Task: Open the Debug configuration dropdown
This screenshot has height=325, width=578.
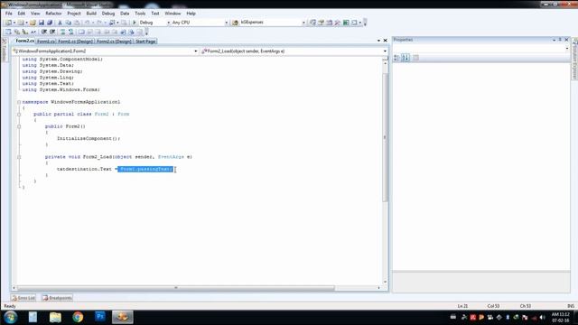Action: 169,23
